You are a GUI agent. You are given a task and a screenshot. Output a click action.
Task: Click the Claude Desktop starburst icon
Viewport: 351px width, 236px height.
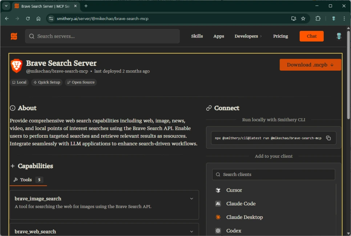click(x=218, y=217)
